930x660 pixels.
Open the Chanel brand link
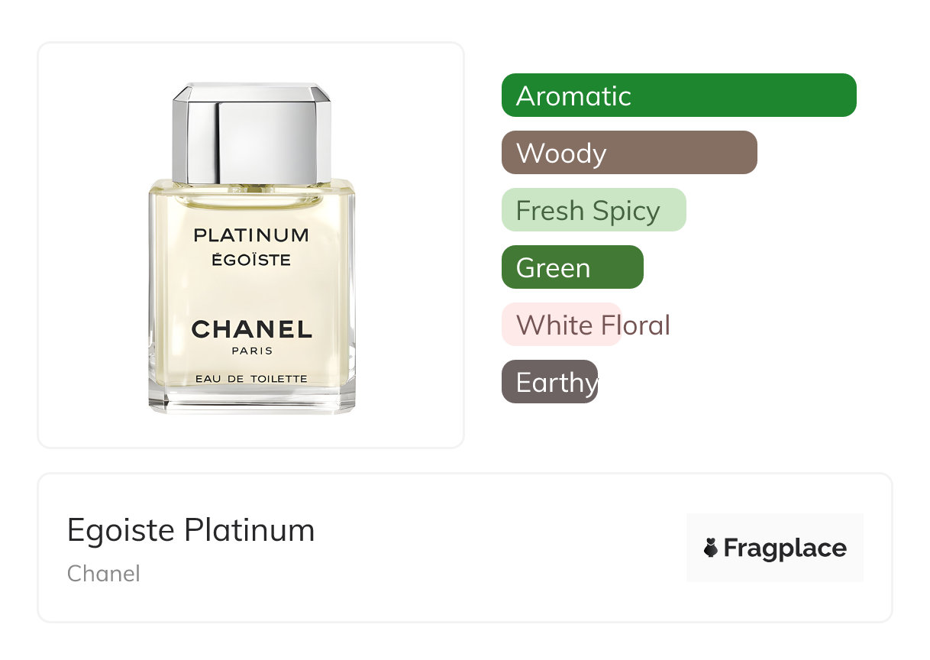point(104,574)
